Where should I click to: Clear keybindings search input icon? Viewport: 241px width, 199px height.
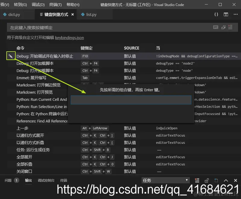230,27
